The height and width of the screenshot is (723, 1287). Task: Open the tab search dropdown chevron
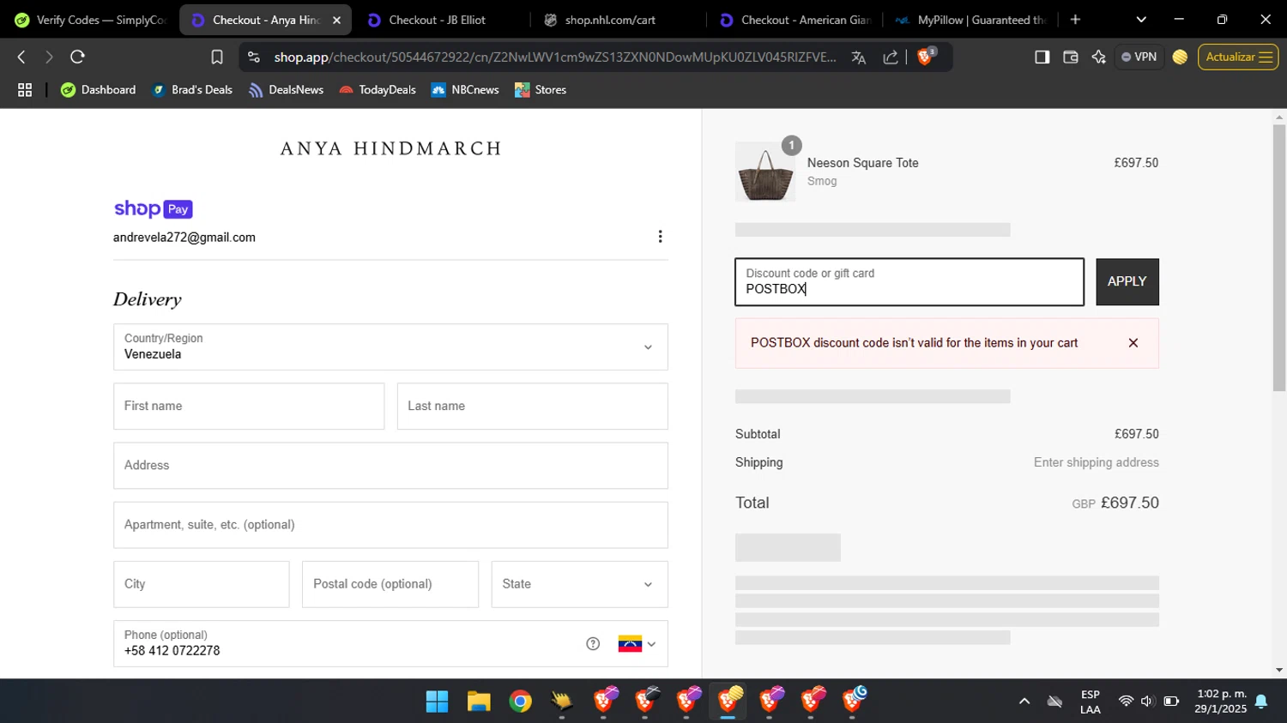[x=1140, y=20]
